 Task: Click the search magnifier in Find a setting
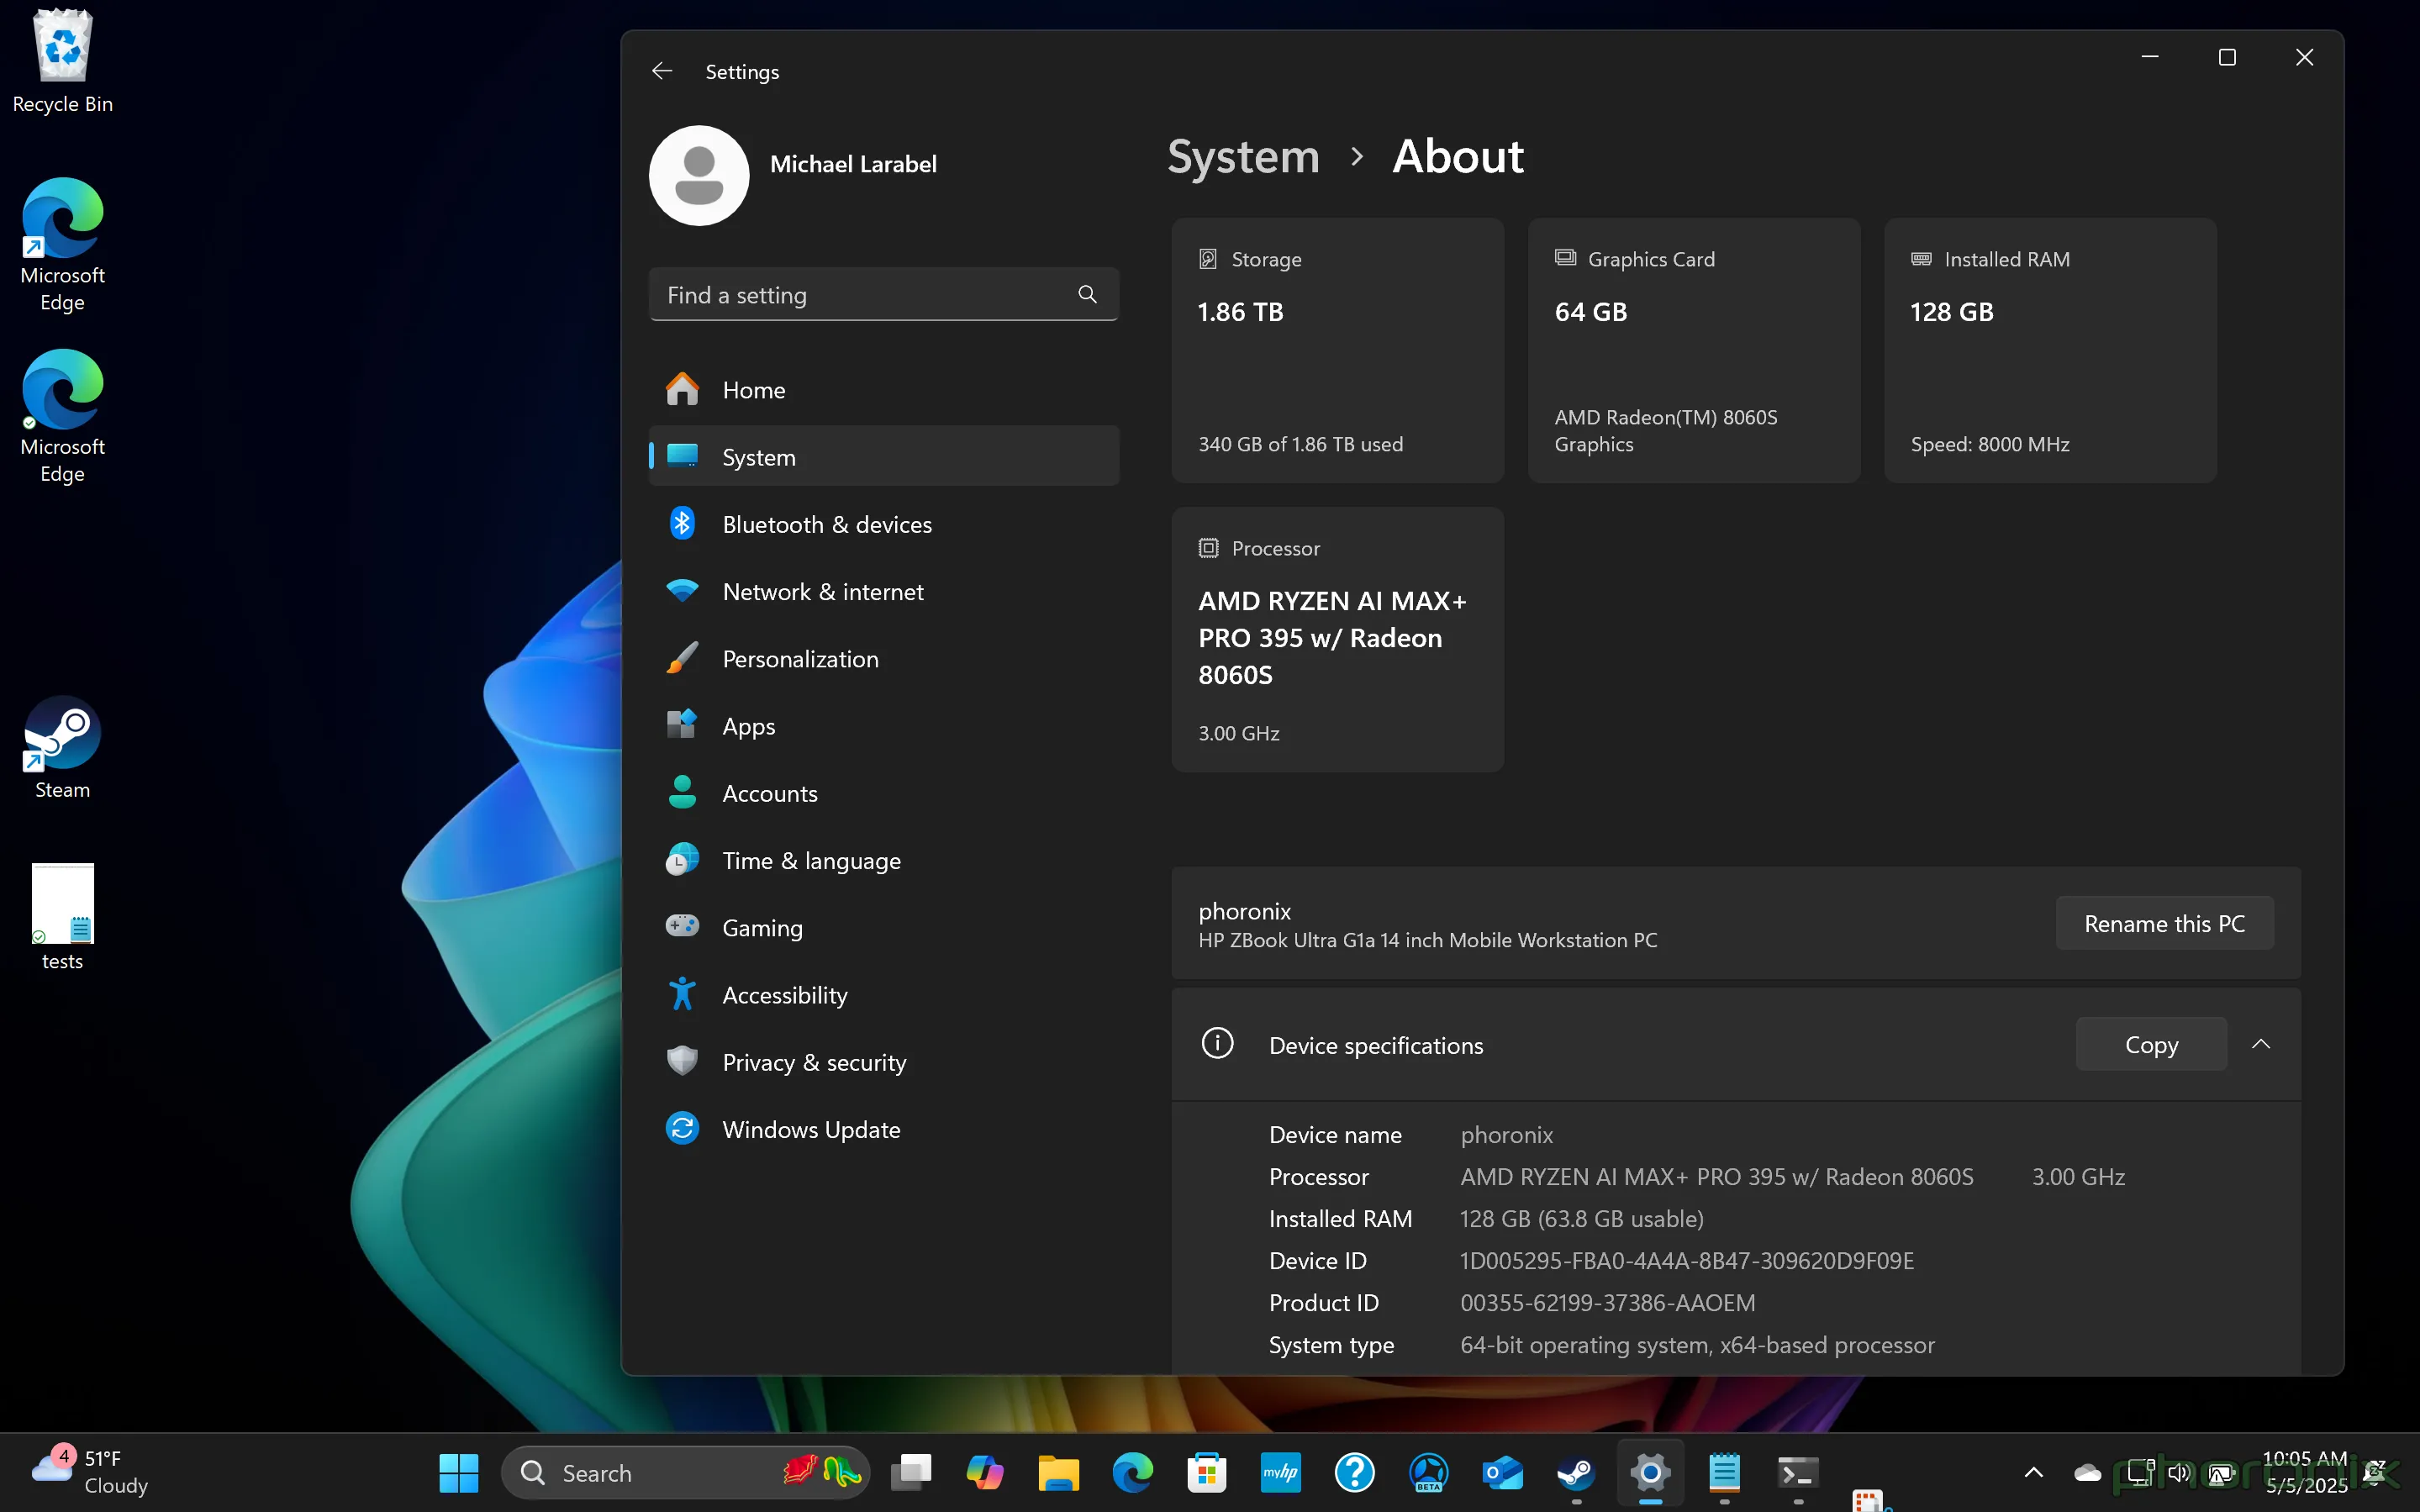(x=1087, y=294)
